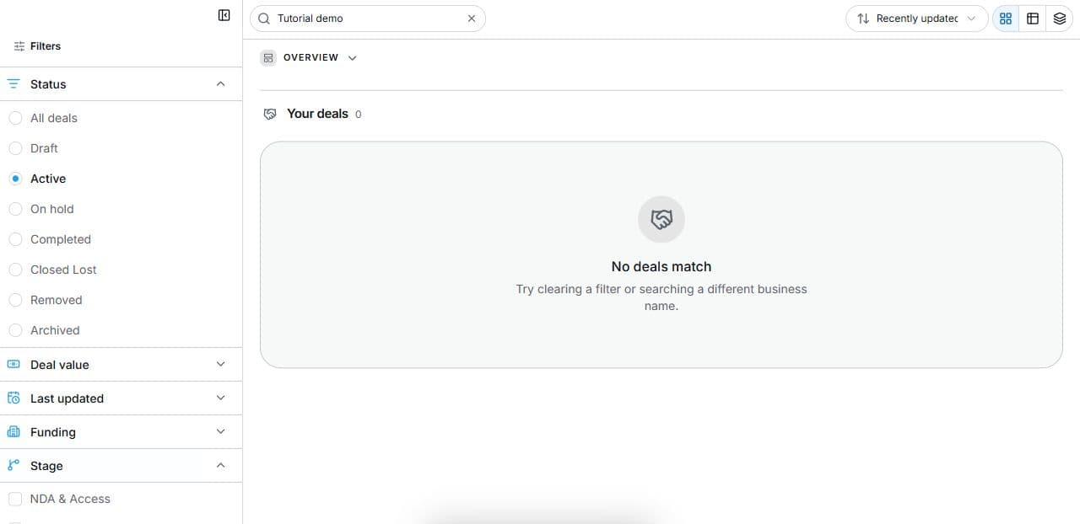Screen dimensions: 1080x524
Task: Collapse the sidebar panel icon
Action: click(224, 15)
